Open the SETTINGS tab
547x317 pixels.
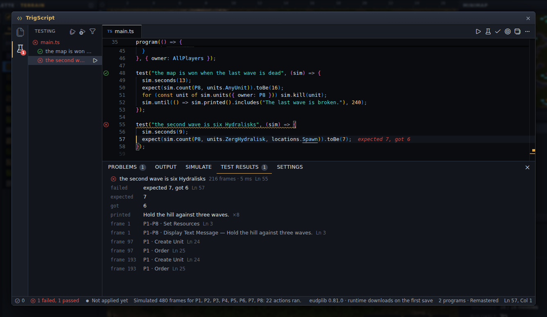pos(290,167)
